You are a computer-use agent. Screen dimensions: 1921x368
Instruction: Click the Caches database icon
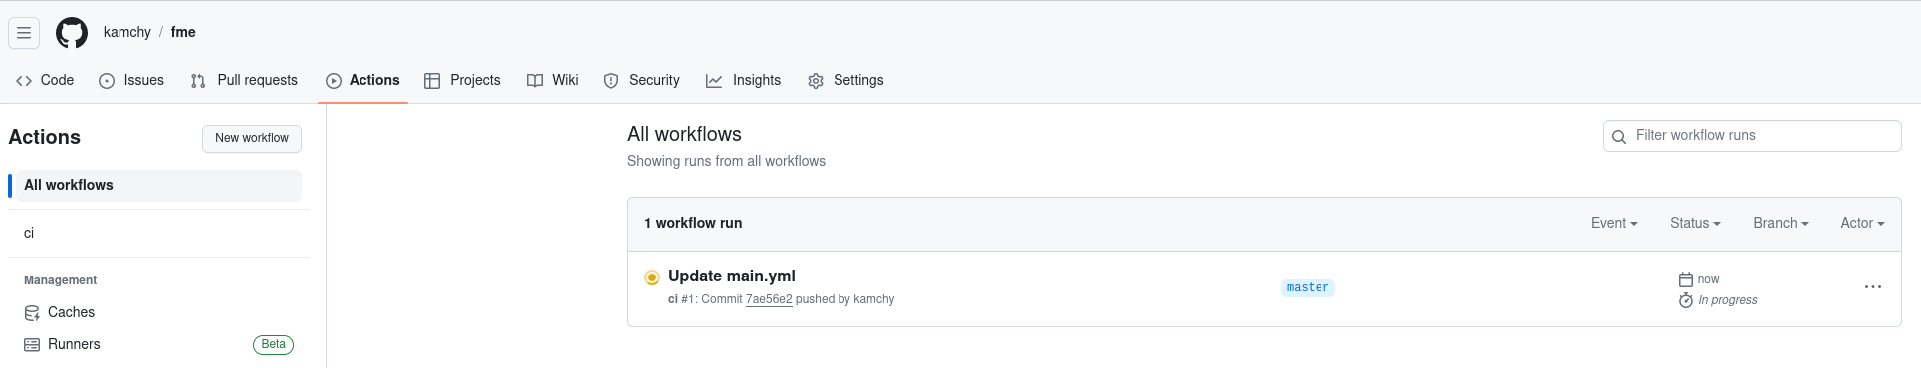pyautogui.click(x=32, y=313)
